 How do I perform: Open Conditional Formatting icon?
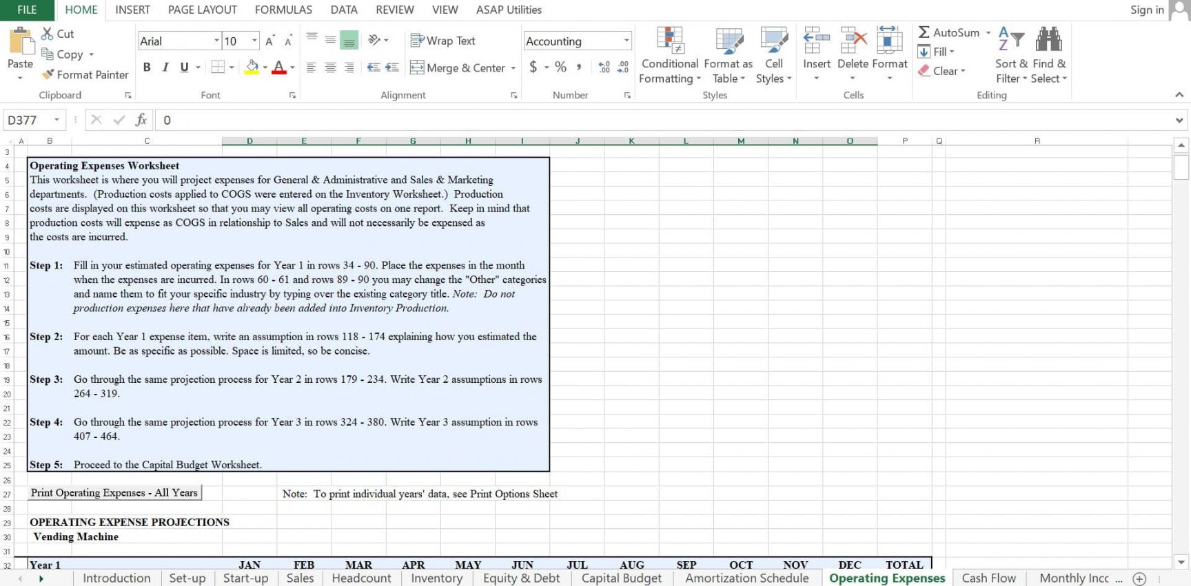point(670,40)
